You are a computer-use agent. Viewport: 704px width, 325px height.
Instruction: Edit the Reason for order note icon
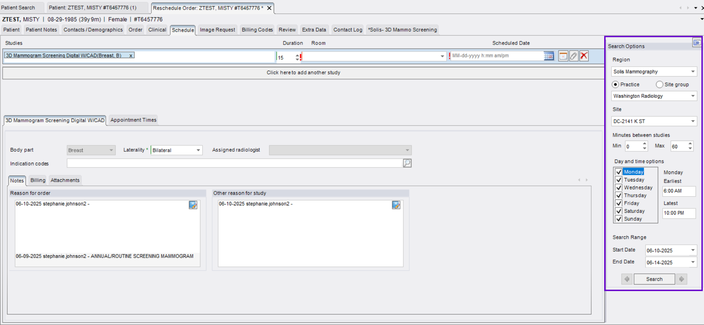(193, 205)
